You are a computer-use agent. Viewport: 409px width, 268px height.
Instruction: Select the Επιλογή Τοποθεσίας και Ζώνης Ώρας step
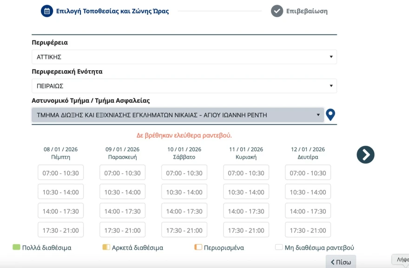click(x=112, y=11)
